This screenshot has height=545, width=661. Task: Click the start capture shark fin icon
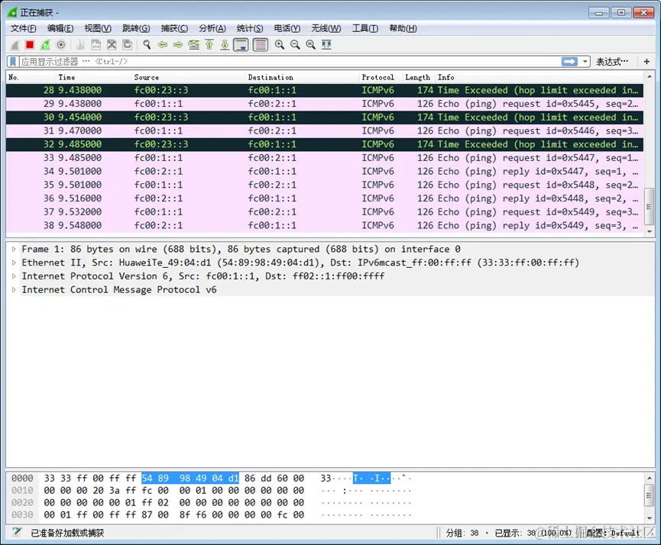[15, 44]
